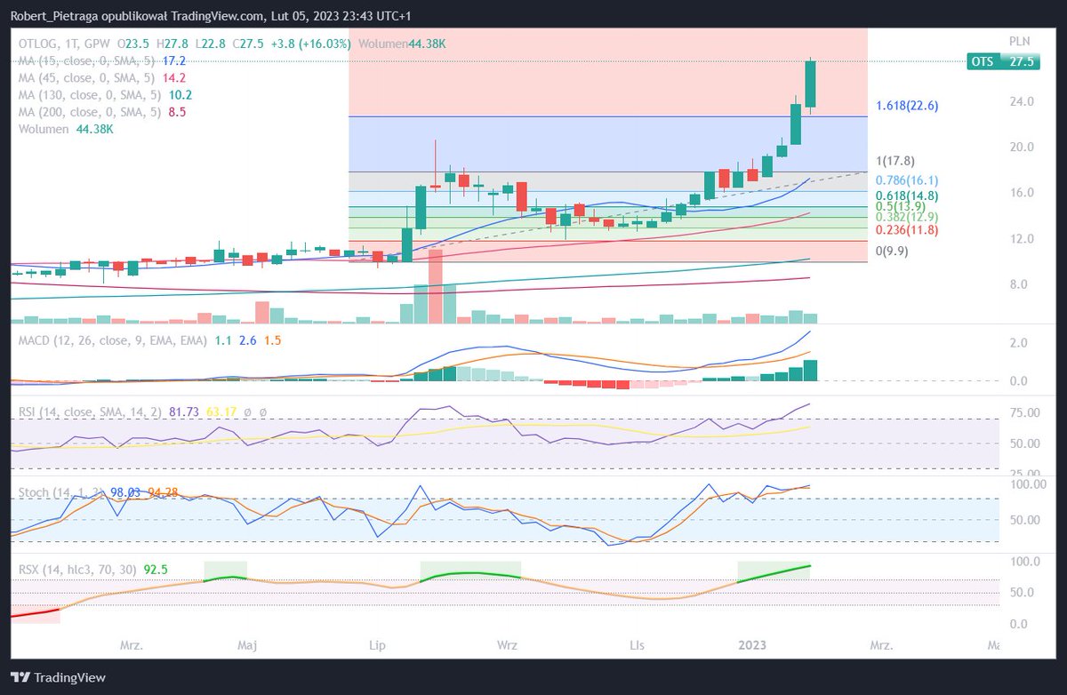The width and height of the screenshot is (1067, 695).
Task: Click the OTS 27.5 current price label
Action: tap(1003, 61)
